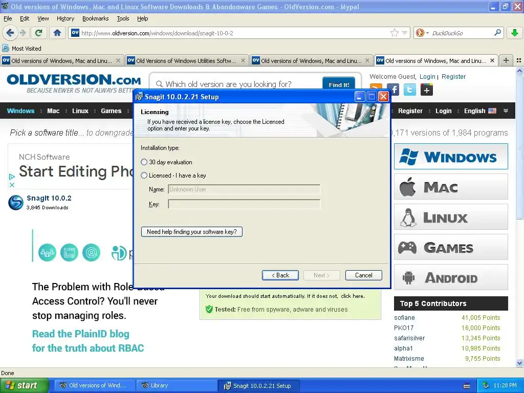
Task: Open the Mac item in site nav bar
Action: pos(53,111)
